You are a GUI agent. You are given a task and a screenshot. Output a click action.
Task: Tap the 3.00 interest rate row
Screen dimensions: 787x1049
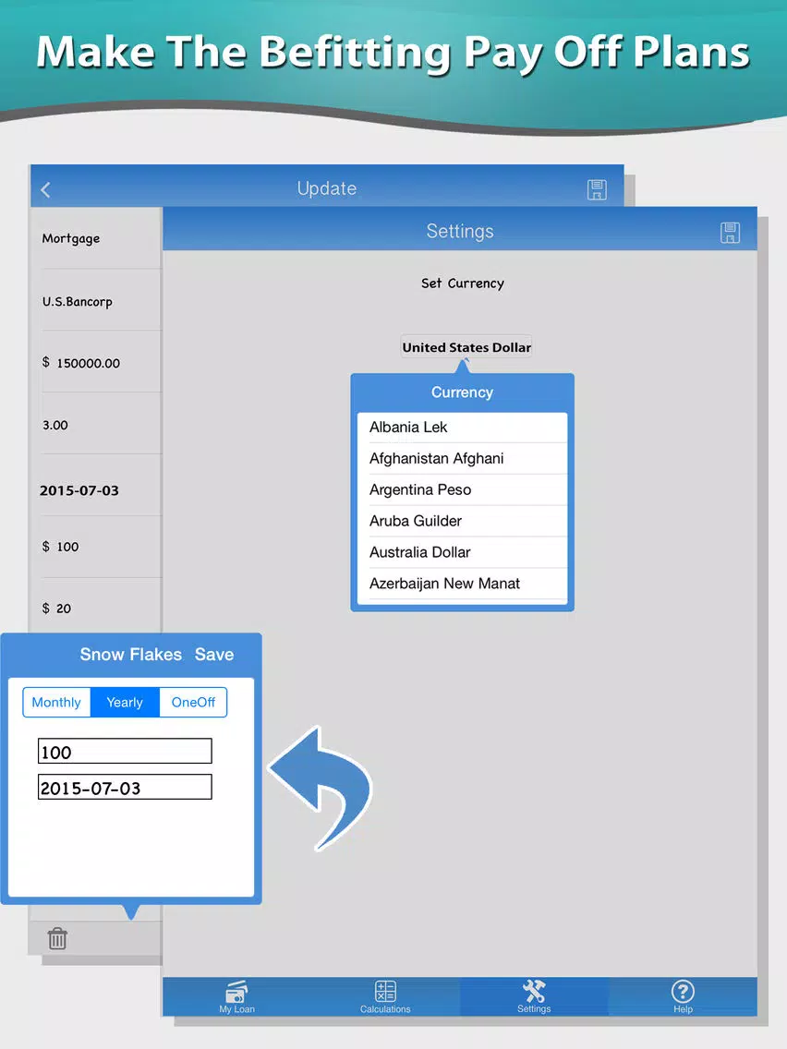pyautogui.click(x=97, y=424)
